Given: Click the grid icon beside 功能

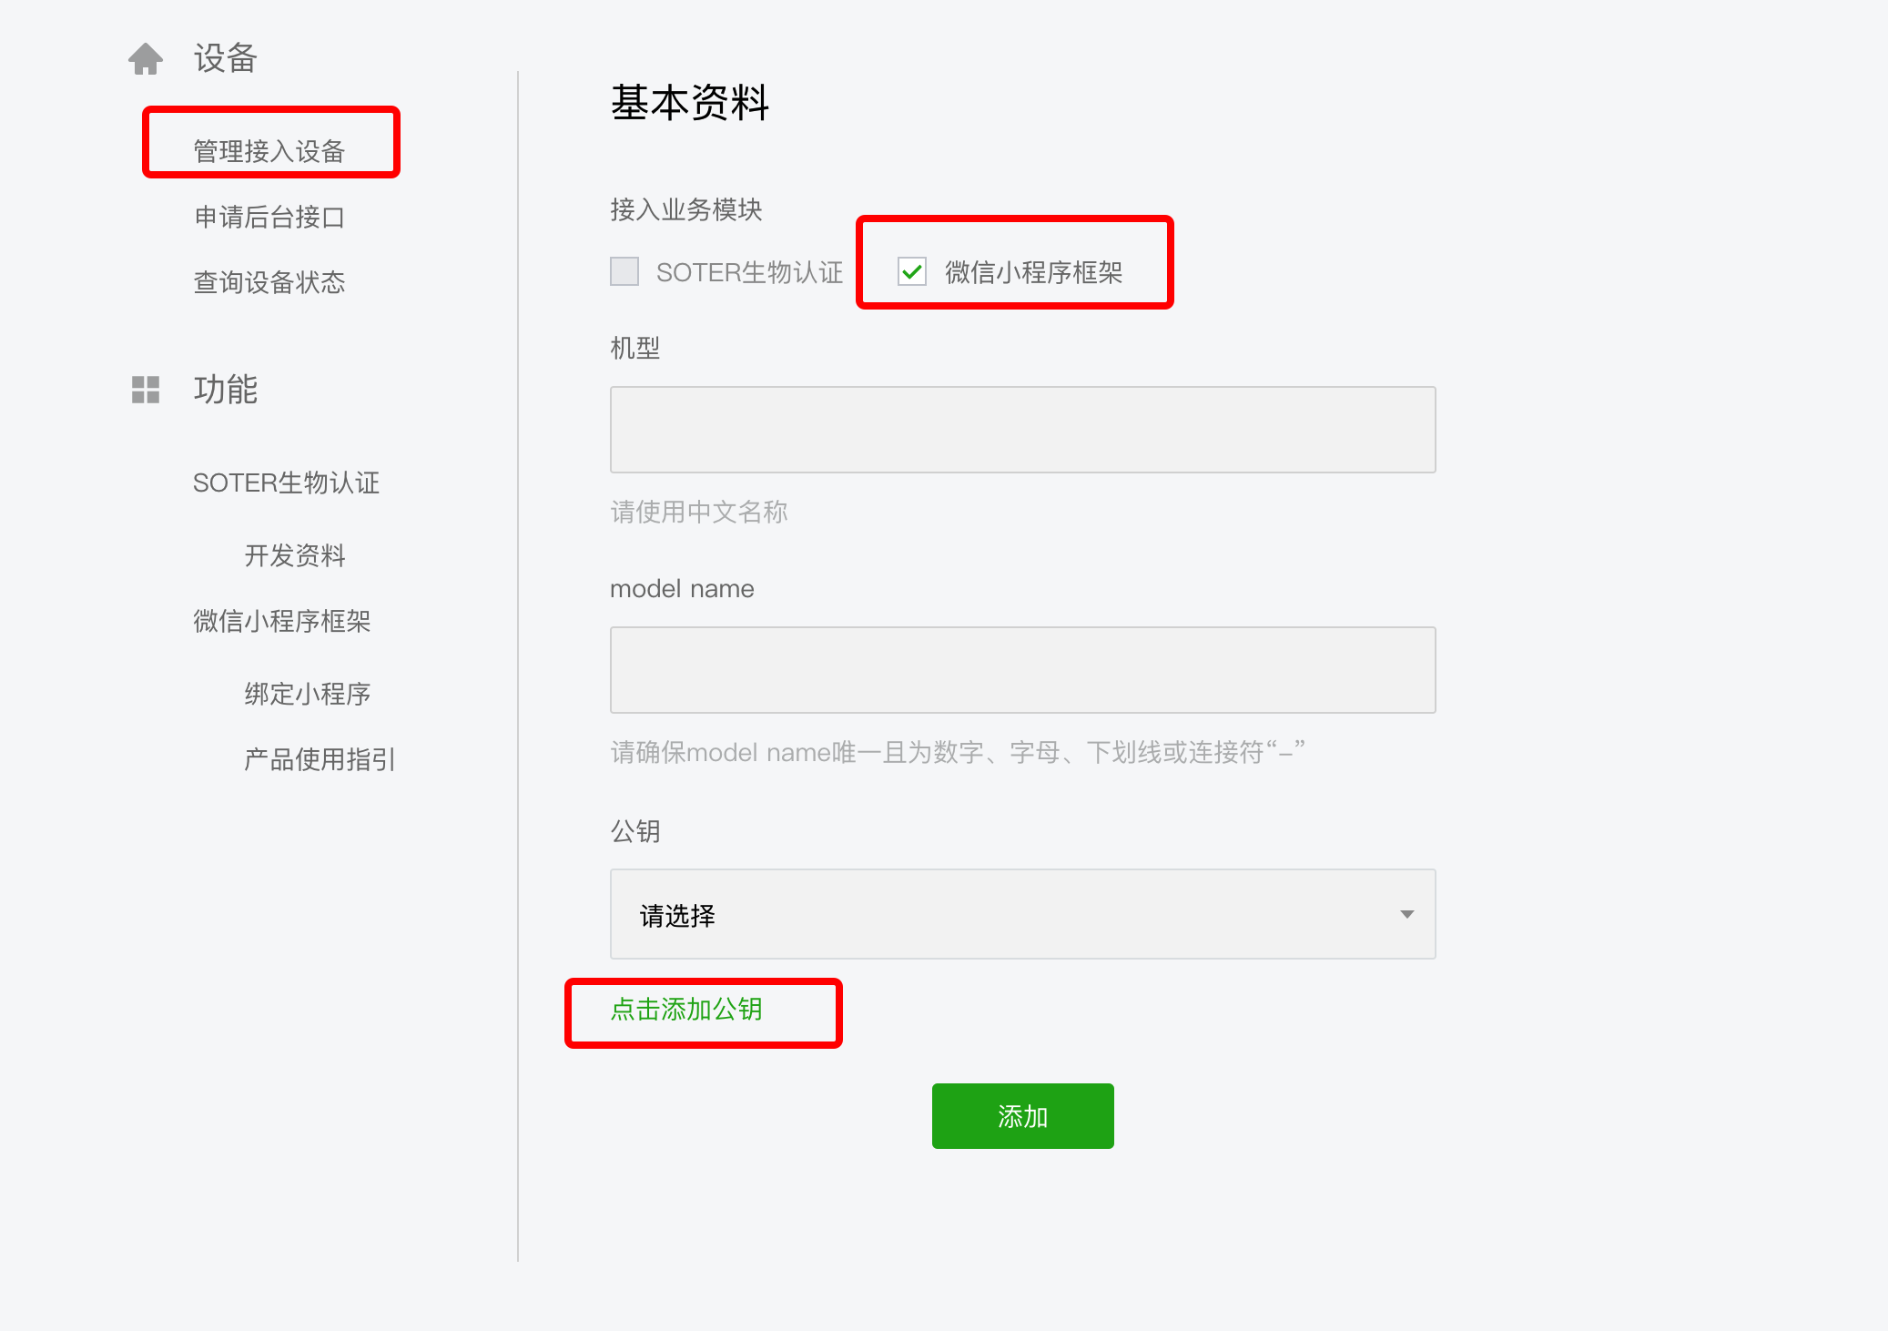Looking at the screenshot, I should (146, 390).
